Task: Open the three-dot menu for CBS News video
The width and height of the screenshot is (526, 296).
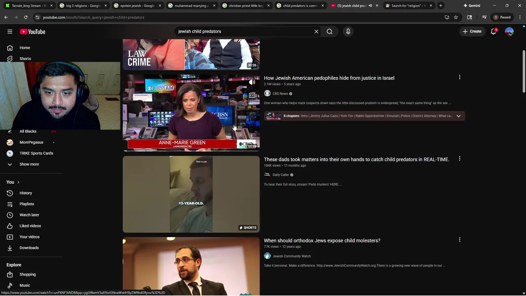Action: coord(459,77)
